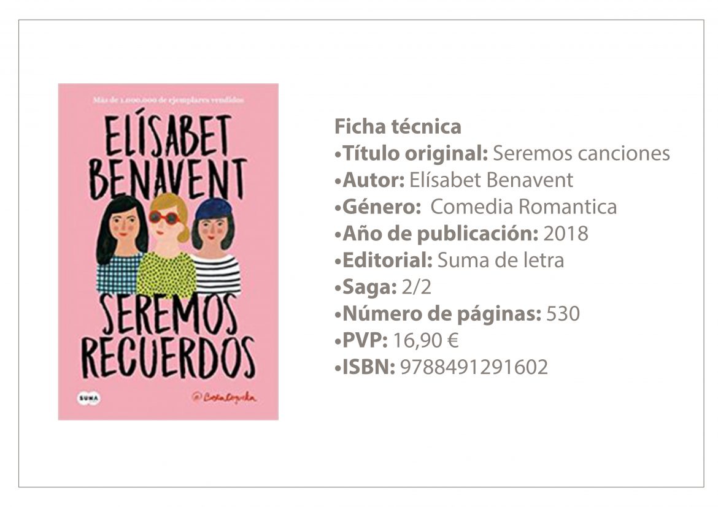Click the copies-sold tagline atop the cover
718x507 pixels.
(x=168, y=100)
